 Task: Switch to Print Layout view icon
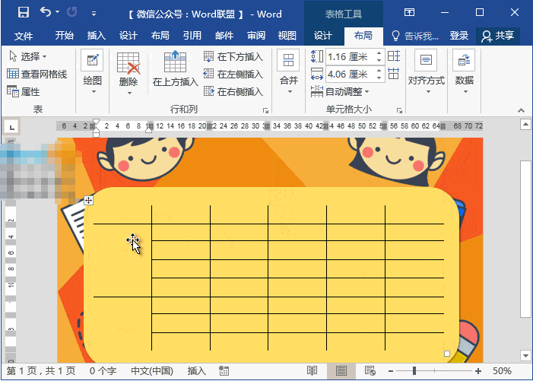pyautogui.click(x=341, y=371)
